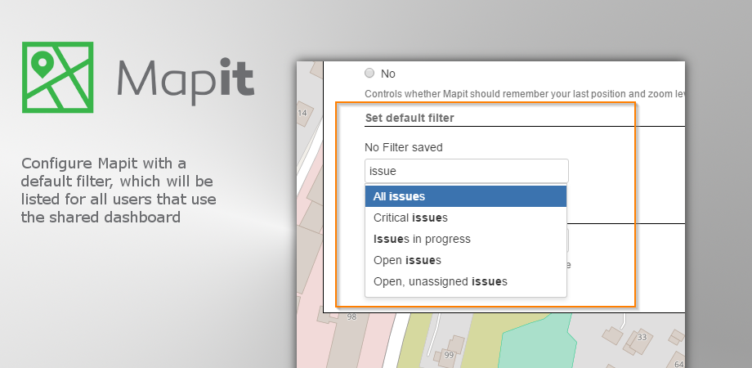Click map building labeled 14

coord(302,113)
